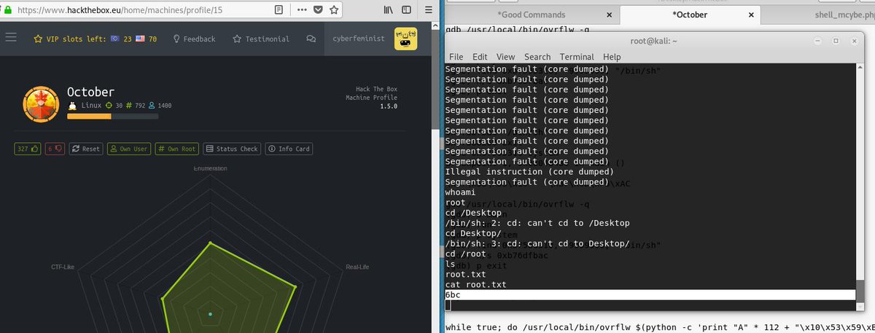Click 'Illegal instruction (core dumped)' terminal line
This screenshot has width=875, height=333.
pos(529,172)
